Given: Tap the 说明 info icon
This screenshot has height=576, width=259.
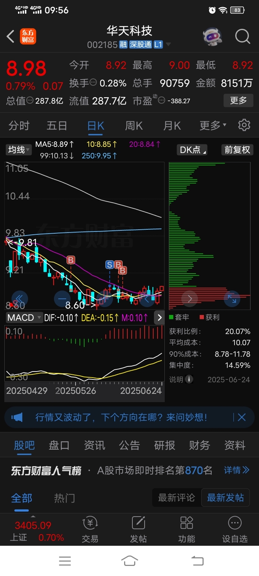Looking at the screenshot, I should coord(188,379).
